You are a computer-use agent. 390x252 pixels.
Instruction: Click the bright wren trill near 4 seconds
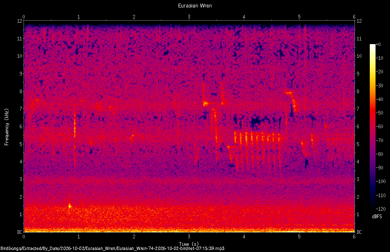pyautogui.click(x=257, y=137)
